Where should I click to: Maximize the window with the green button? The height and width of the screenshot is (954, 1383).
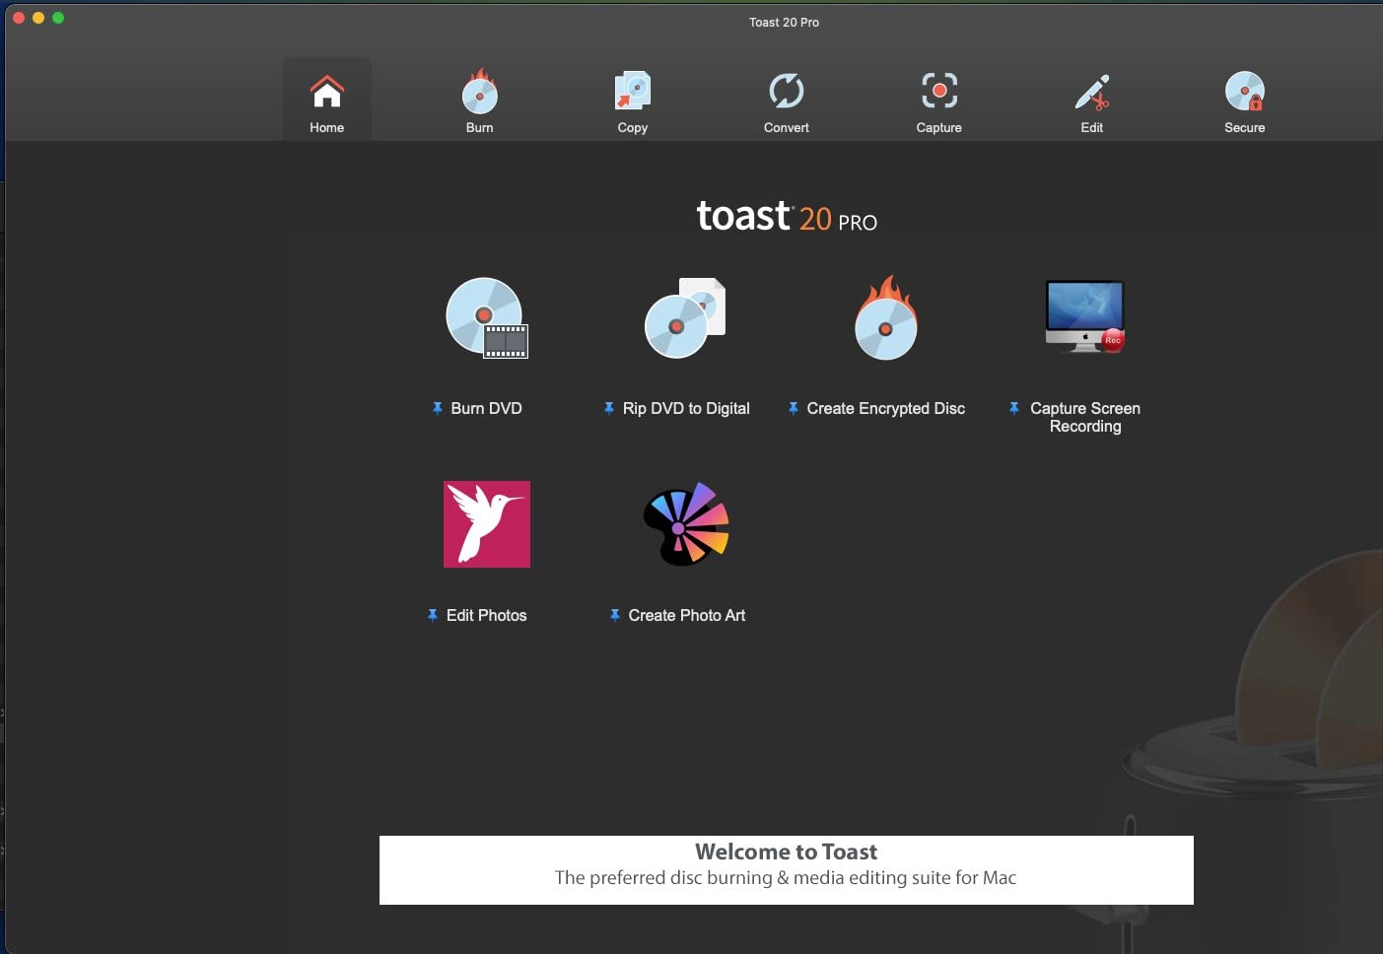tap(58, 18)
